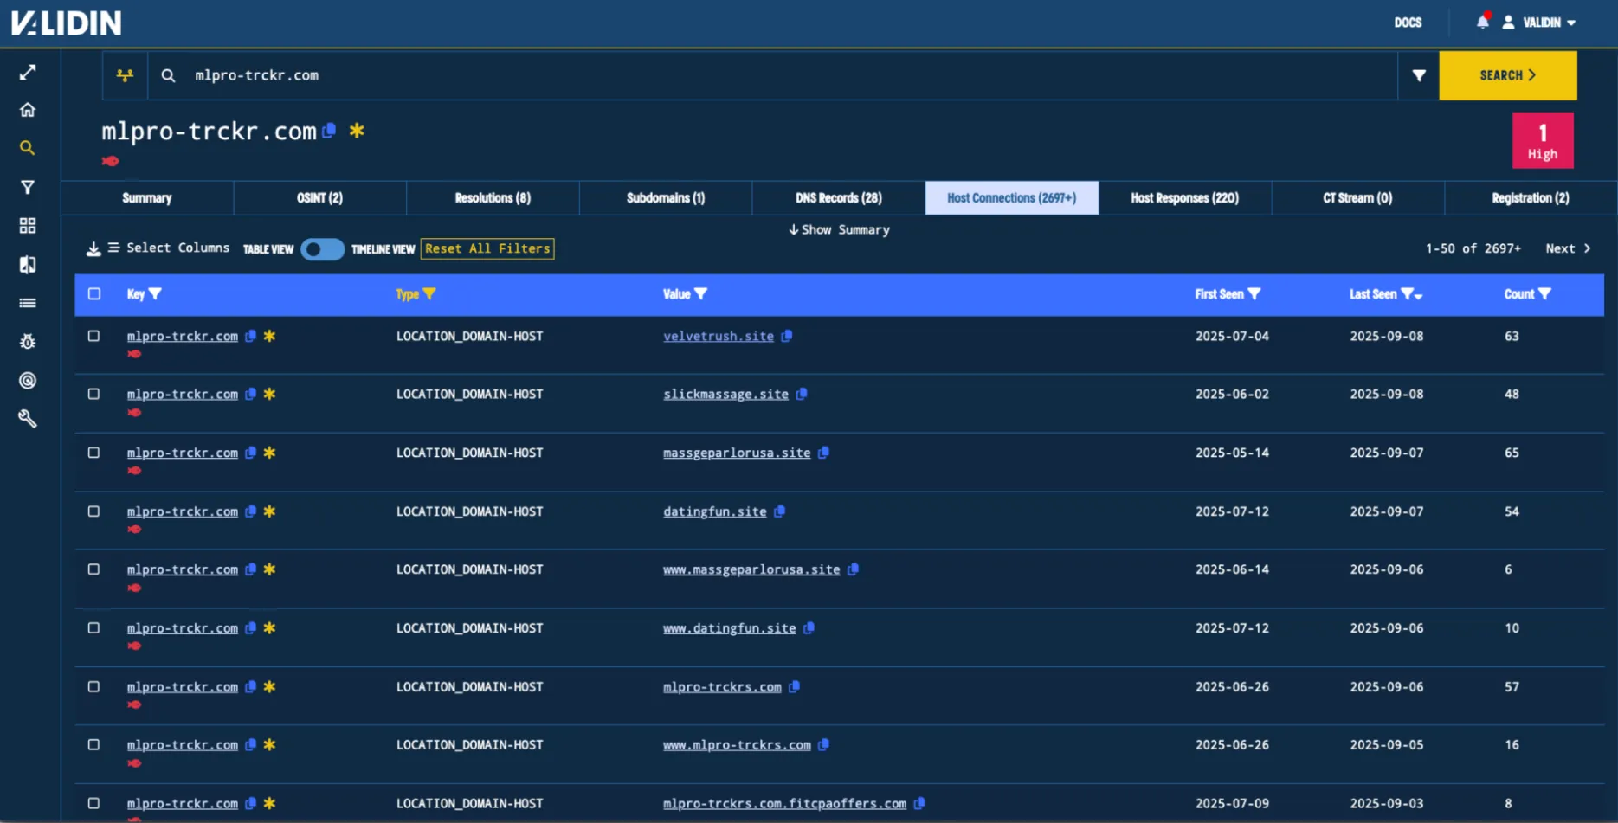Image resolution: width=1618 pixels, height=823 pixels.
Task: Open the Last Seen column filter
Action: [x=1408, y=294]
